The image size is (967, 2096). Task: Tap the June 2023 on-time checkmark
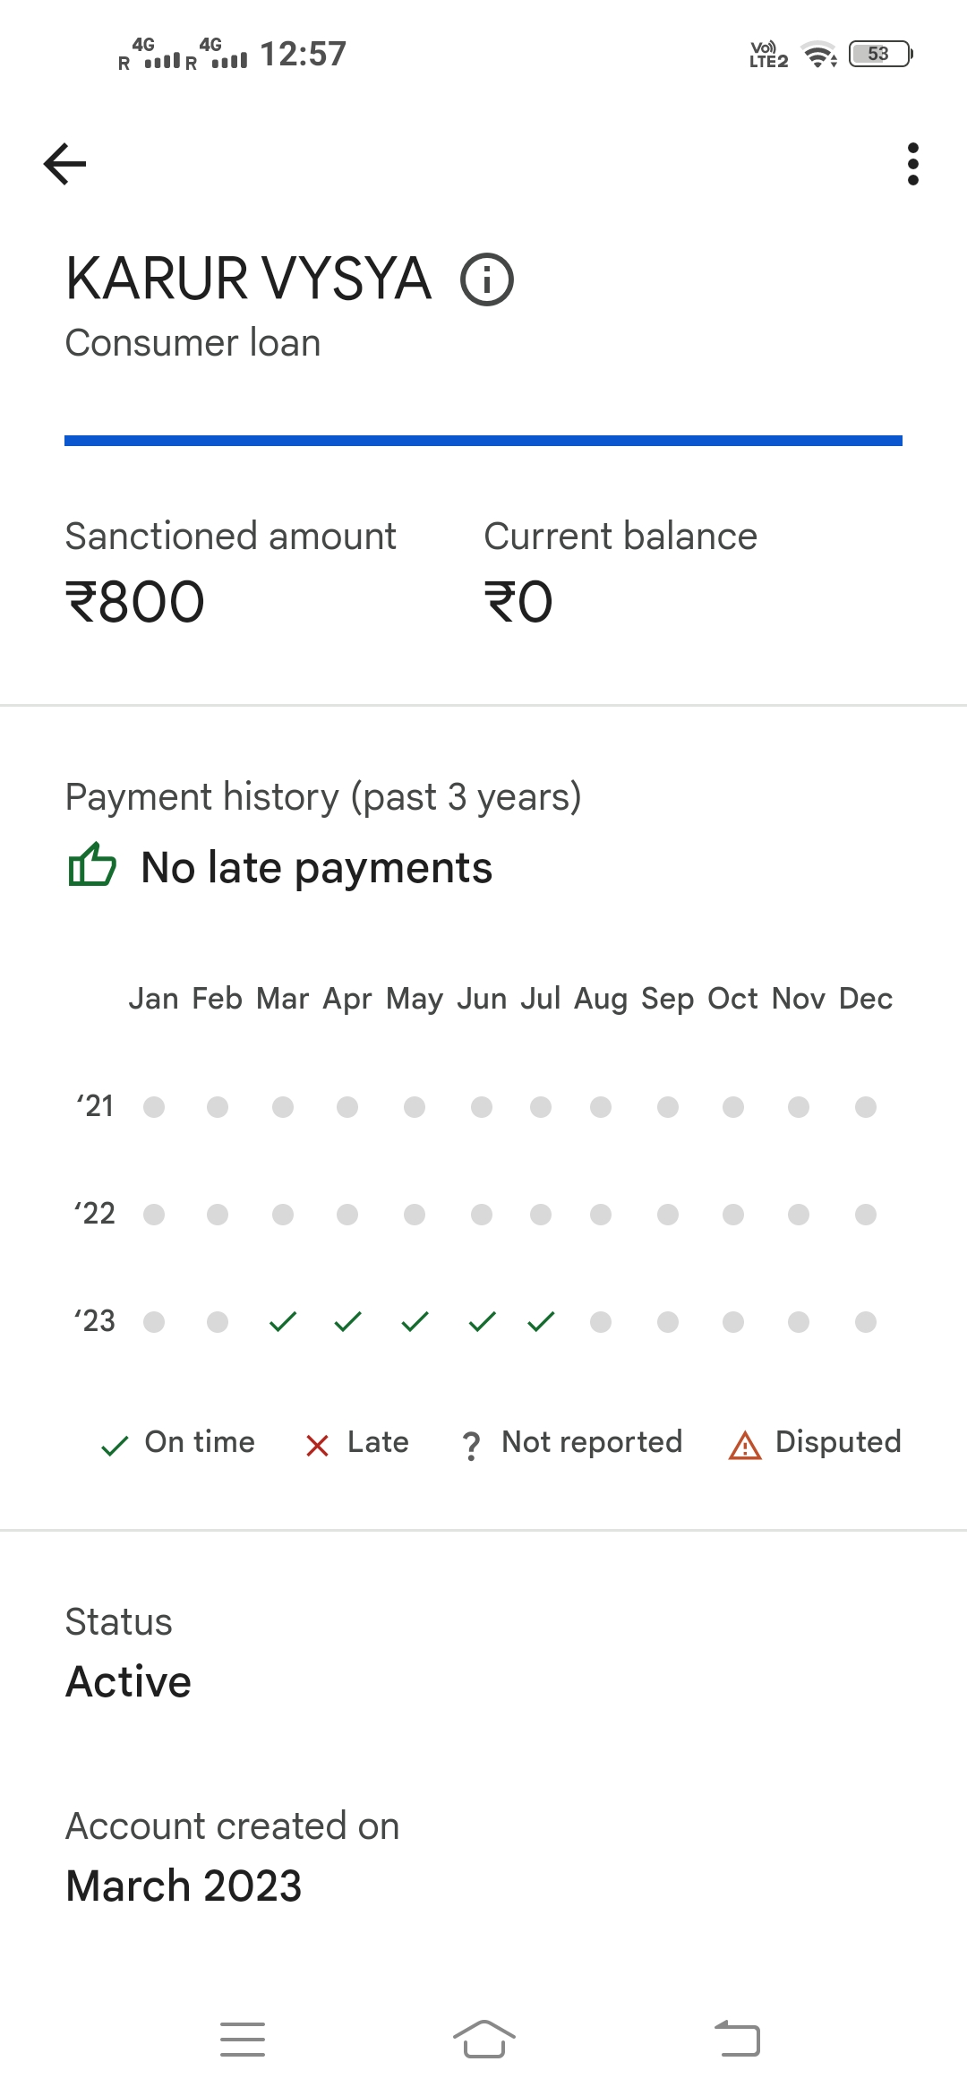click(x=482, y=1321)
